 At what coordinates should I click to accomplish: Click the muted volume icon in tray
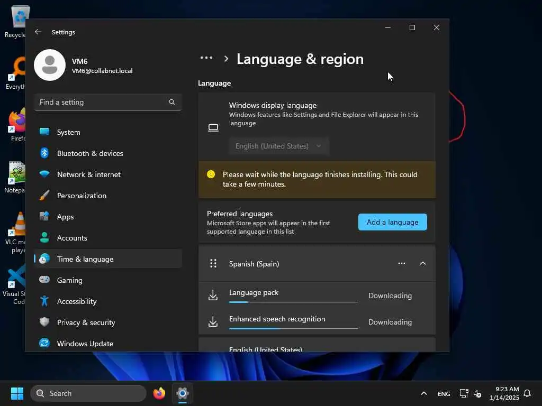477,393
